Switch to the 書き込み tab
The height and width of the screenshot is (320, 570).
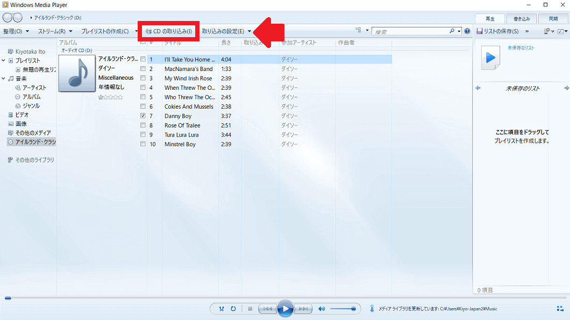coord(522,18)
